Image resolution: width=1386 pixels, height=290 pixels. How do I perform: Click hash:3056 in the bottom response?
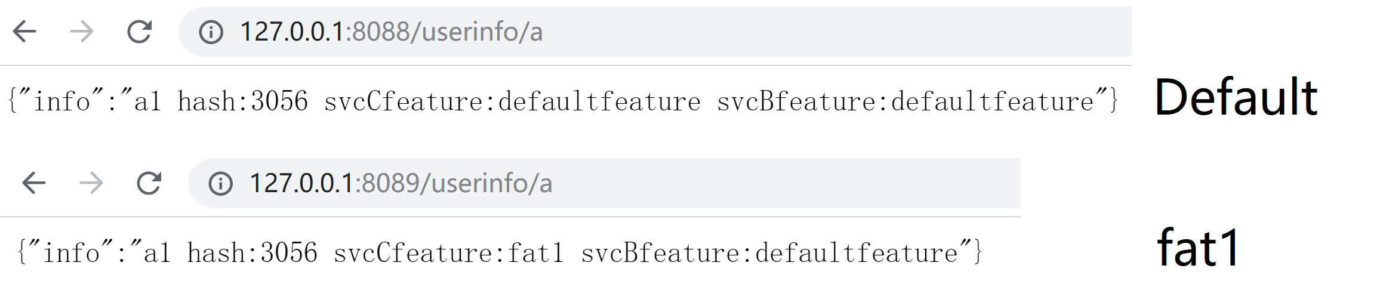click(252, 253)
